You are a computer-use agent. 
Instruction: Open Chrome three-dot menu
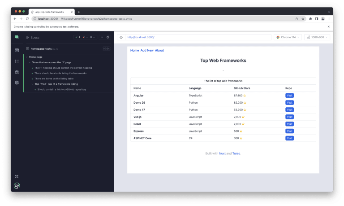329,19
